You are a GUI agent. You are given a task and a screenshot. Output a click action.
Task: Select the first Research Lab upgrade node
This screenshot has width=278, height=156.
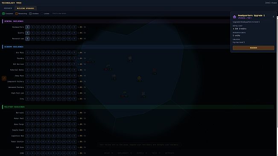(27, 38)
